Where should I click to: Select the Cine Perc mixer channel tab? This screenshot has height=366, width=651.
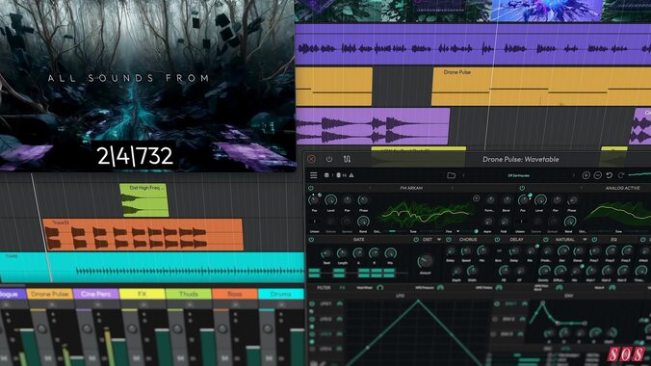coord(96,294)
